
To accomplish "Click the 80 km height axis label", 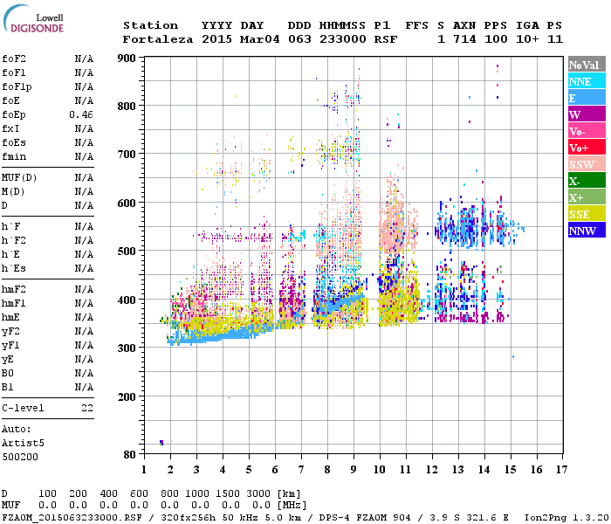I will [x=130, y=455].
